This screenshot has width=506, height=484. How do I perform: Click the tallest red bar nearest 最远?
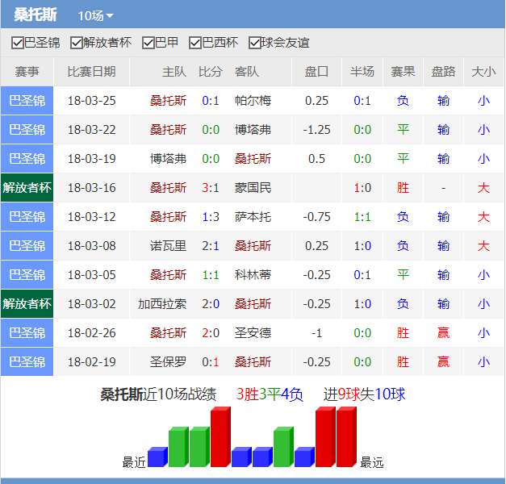[x=345, y=437]
